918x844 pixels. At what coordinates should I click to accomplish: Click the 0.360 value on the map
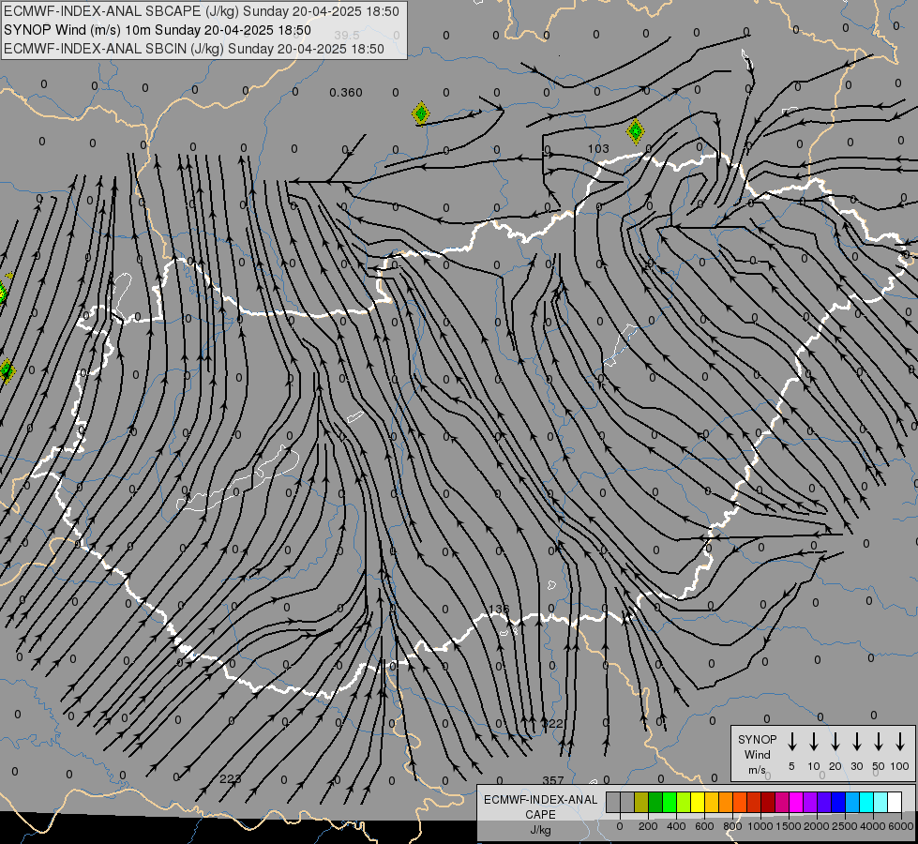pyautogui.click(x=345, y=93)
